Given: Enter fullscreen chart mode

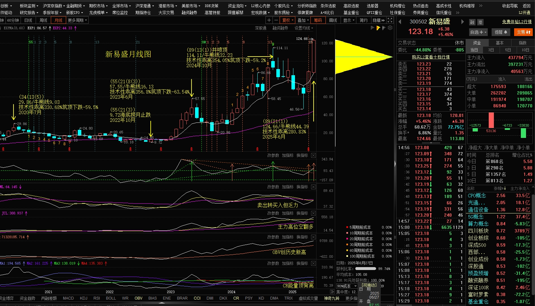Looking at the screenshot, I should (x=390, y=20).
